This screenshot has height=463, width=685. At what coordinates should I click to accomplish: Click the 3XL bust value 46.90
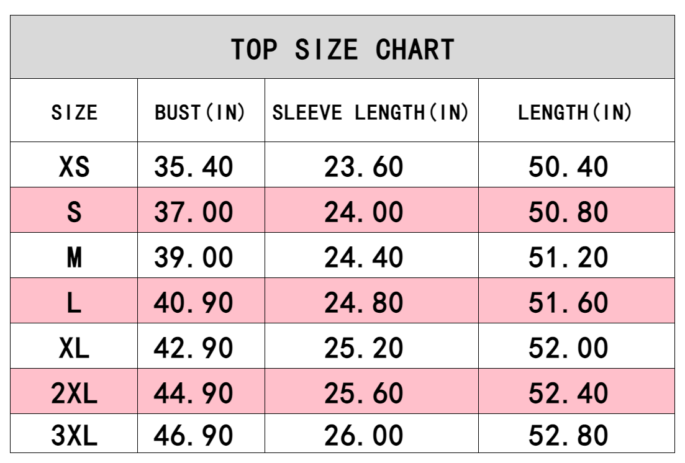(x=194, y=435)
